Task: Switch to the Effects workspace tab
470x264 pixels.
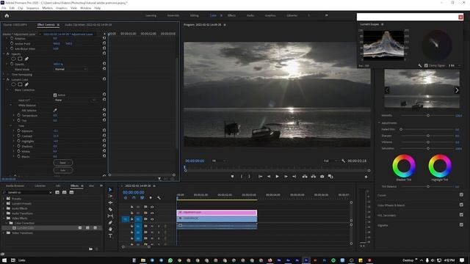Action: coord(231,15)
